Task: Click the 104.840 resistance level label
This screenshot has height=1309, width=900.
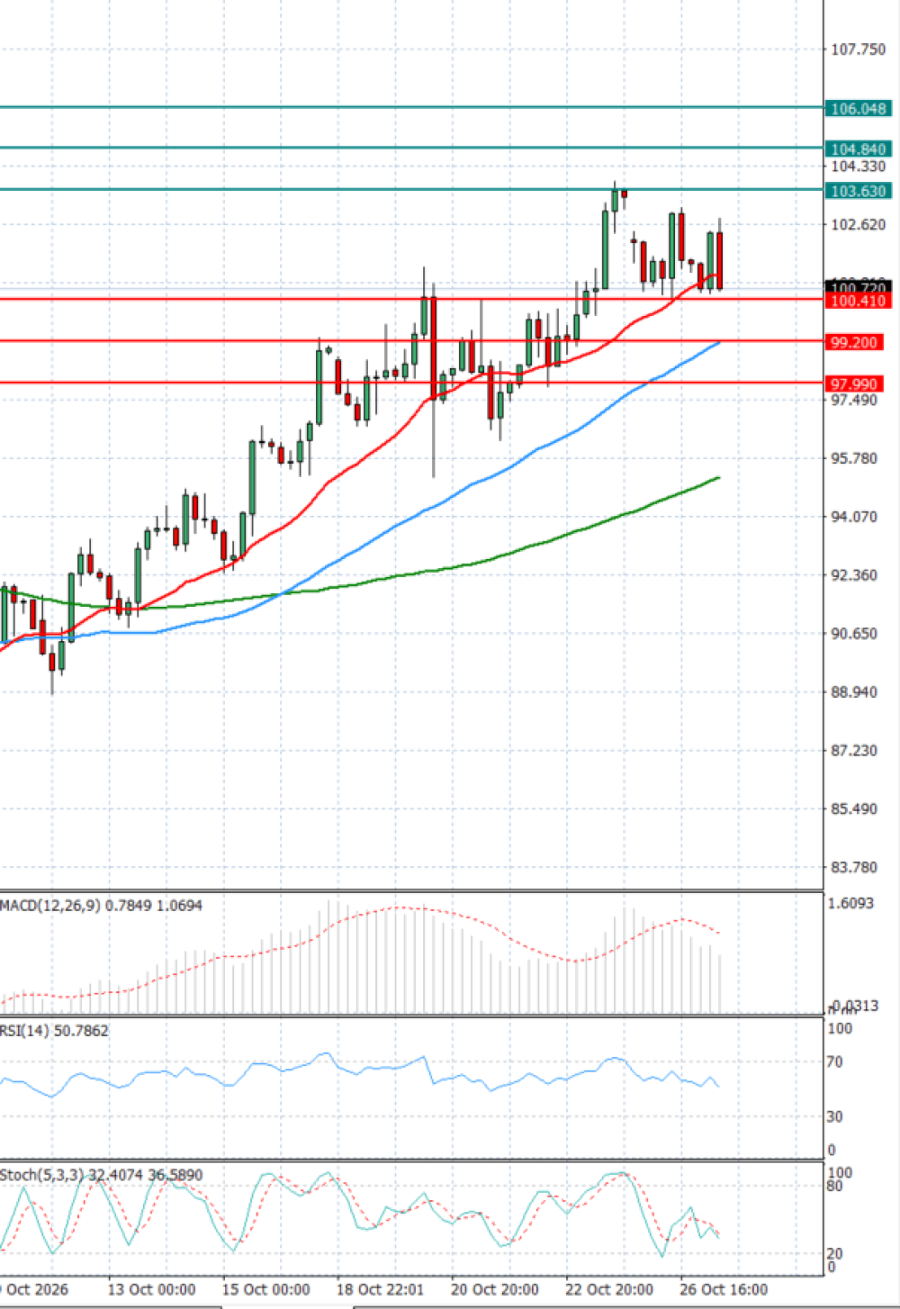Action: coord(858,149)
